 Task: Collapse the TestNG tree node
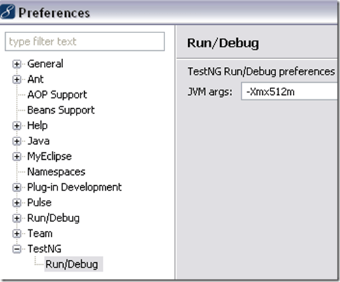(x=17, y=249)
